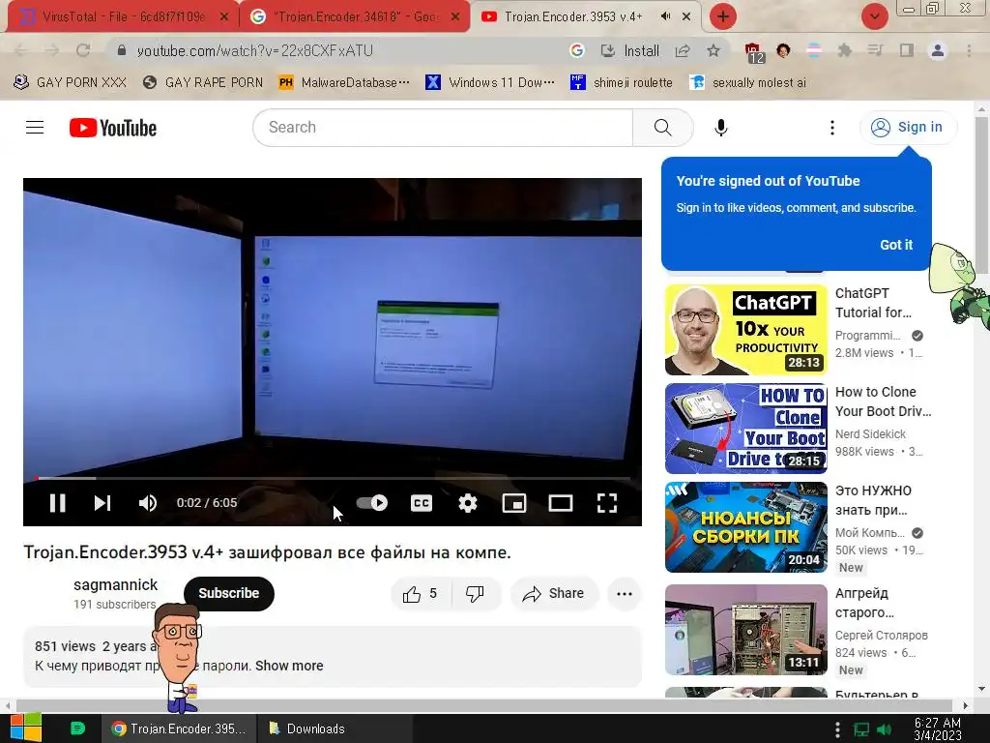Focus the YouTube Search field
This screenshot has height=743, width=990.
pyautogui.click(x=443, y=128)
